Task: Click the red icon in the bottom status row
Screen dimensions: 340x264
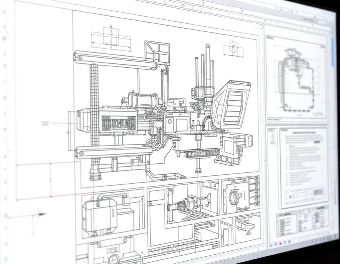Action: click(x=280, y=244)
